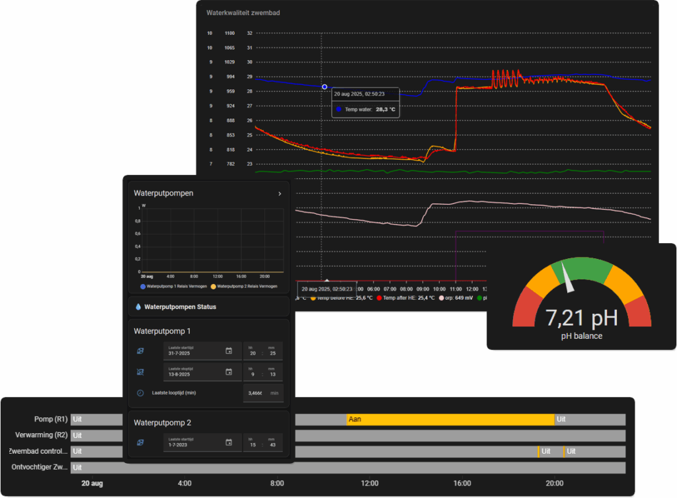Click the clock icon next to Laatste looptijd
The width and height of the screenshot is (677, 498).
(140, 393)
